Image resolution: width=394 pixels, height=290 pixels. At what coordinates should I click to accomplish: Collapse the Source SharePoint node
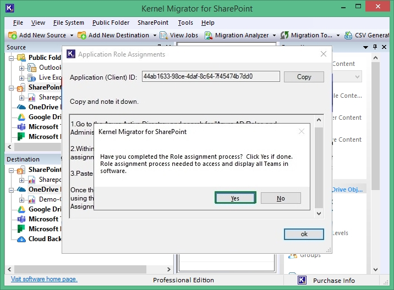[x=12, y=88]
